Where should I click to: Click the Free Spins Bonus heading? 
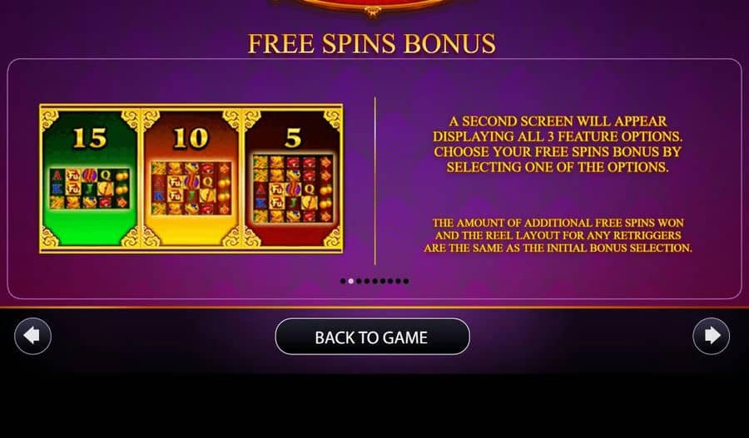tap(372, 43)
